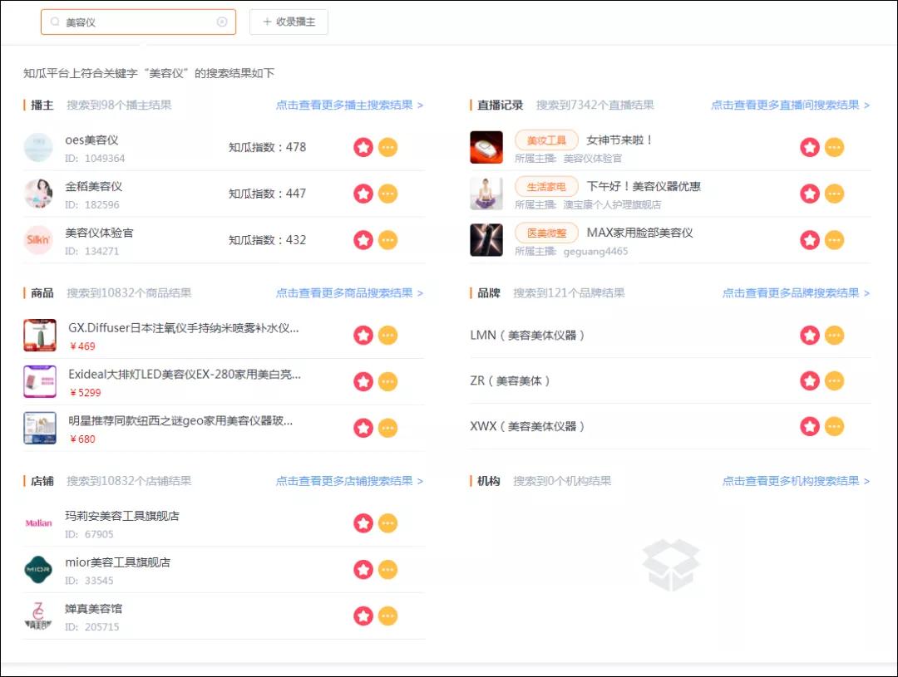Screen dimensions: 898x677
Task: Favorite the 女神节来啦 live record
Action: 809,147
